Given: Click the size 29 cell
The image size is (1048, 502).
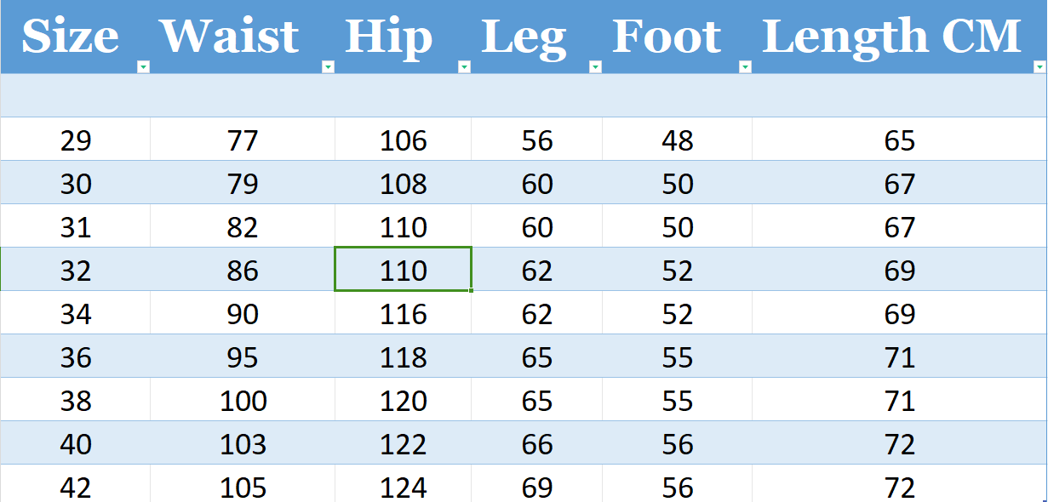Looking at the screenshot, I should pyautogui.click(x=76, y=140).
